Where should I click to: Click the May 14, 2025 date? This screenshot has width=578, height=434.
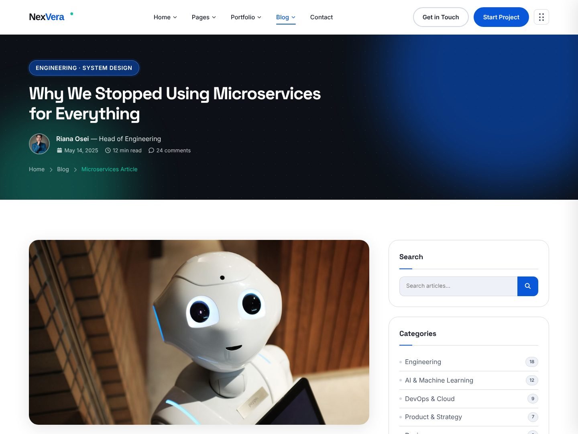tap(81, 150)
